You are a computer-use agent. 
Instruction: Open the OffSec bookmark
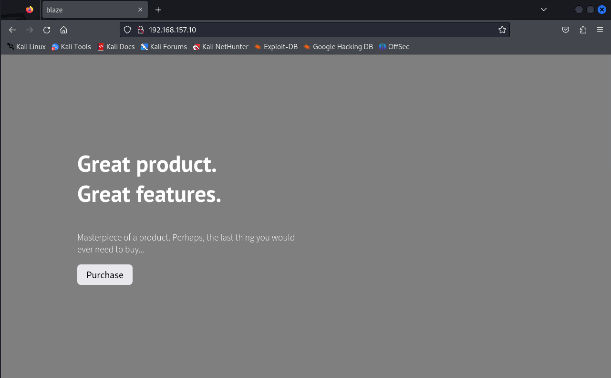tap(394, 47)
